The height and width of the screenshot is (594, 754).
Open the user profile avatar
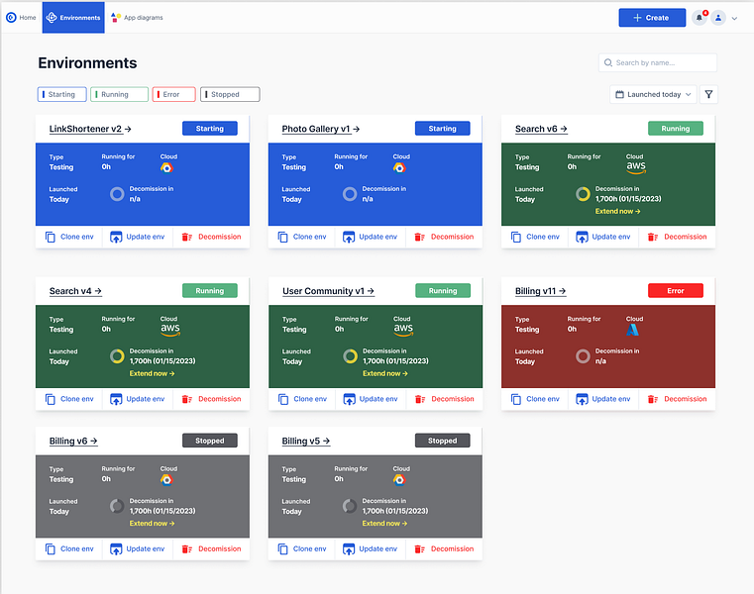718,18
